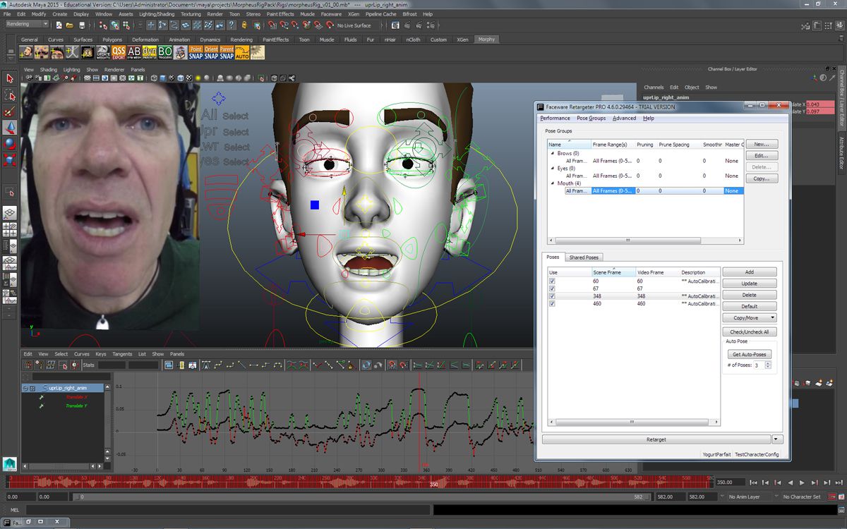This screenshot has width=847, height=529.
Task: Click the BO Triggers shelf icon
Action: (165, 53)
